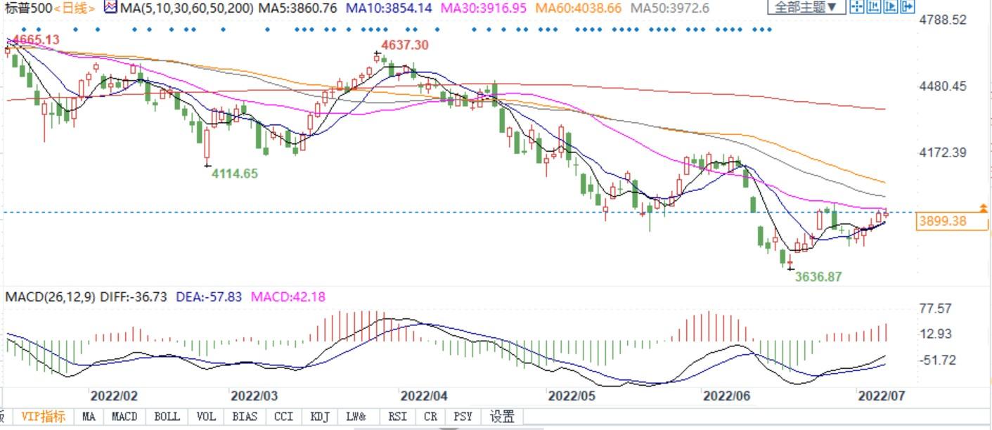This screenshot has width=992, height=430.
Task: Click the MA indicator chart icon
Action: (110, 8)
